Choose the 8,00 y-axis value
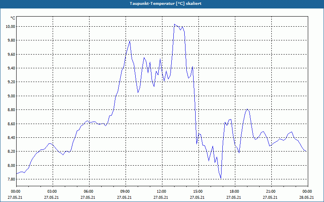This screenshot has width=324, height=202. (11, 166)
